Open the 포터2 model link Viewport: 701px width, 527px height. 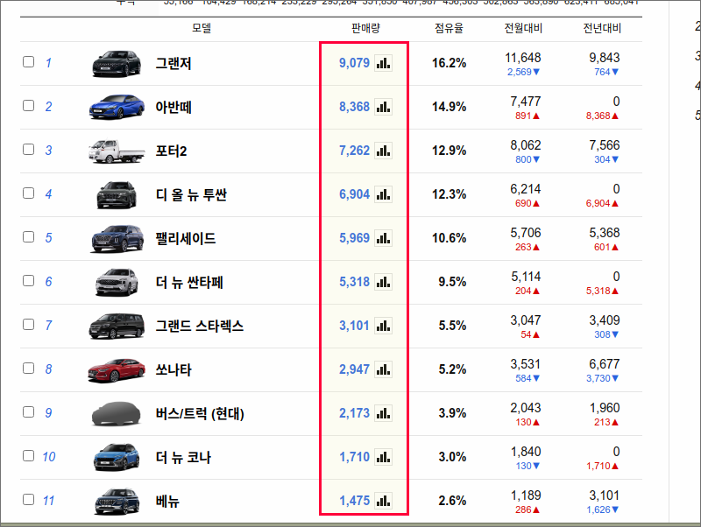[x=171, y=151]
